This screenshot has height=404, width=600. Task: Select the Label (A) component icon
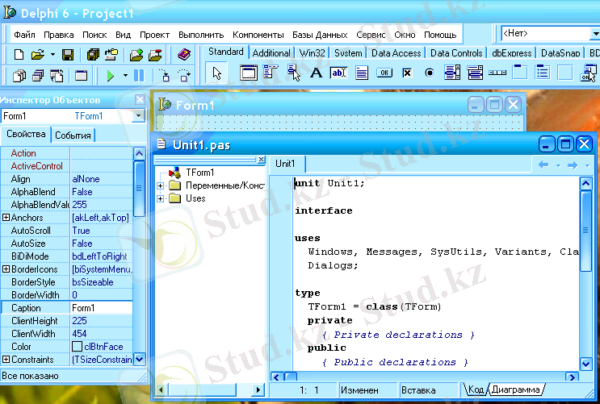316,73
